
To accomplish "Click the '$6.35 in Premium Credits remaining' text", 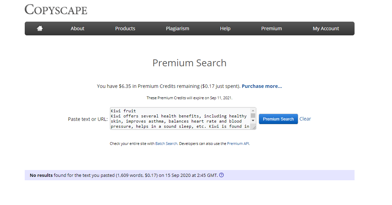I will [159, 86].
